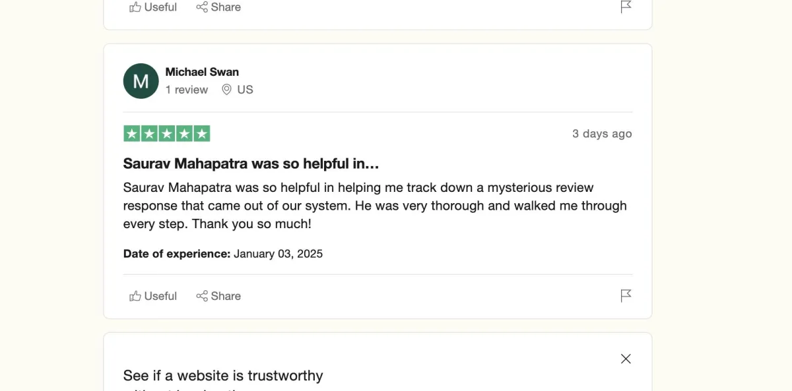Click the share icon in Michael's review
Viewport: 792px width, 391px height.
pos(202,296)
